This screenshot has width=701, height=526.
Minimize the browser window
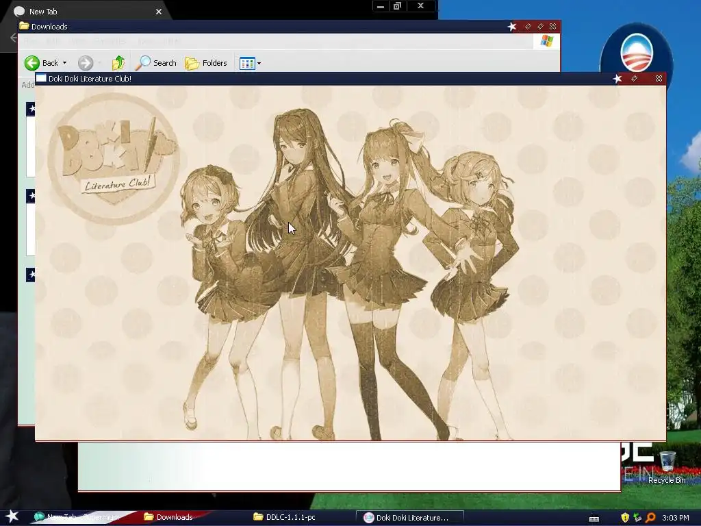tap(381, 5)
